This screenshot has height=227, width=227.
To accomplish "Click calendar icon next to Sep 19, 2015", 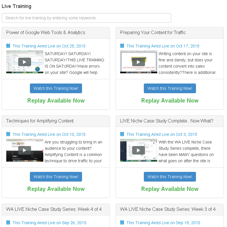I will 122,222.
